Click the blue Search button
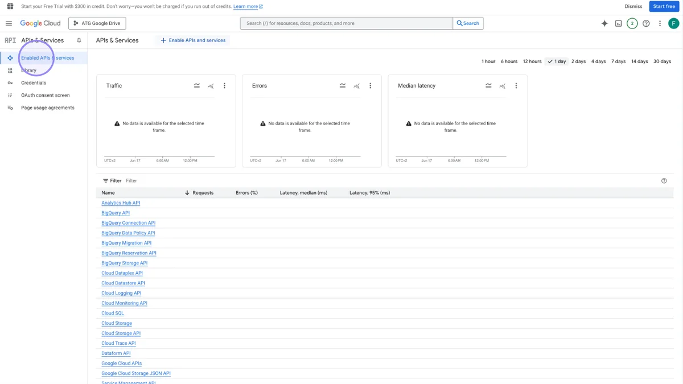 pyautogui.click(x=468, y=23)
